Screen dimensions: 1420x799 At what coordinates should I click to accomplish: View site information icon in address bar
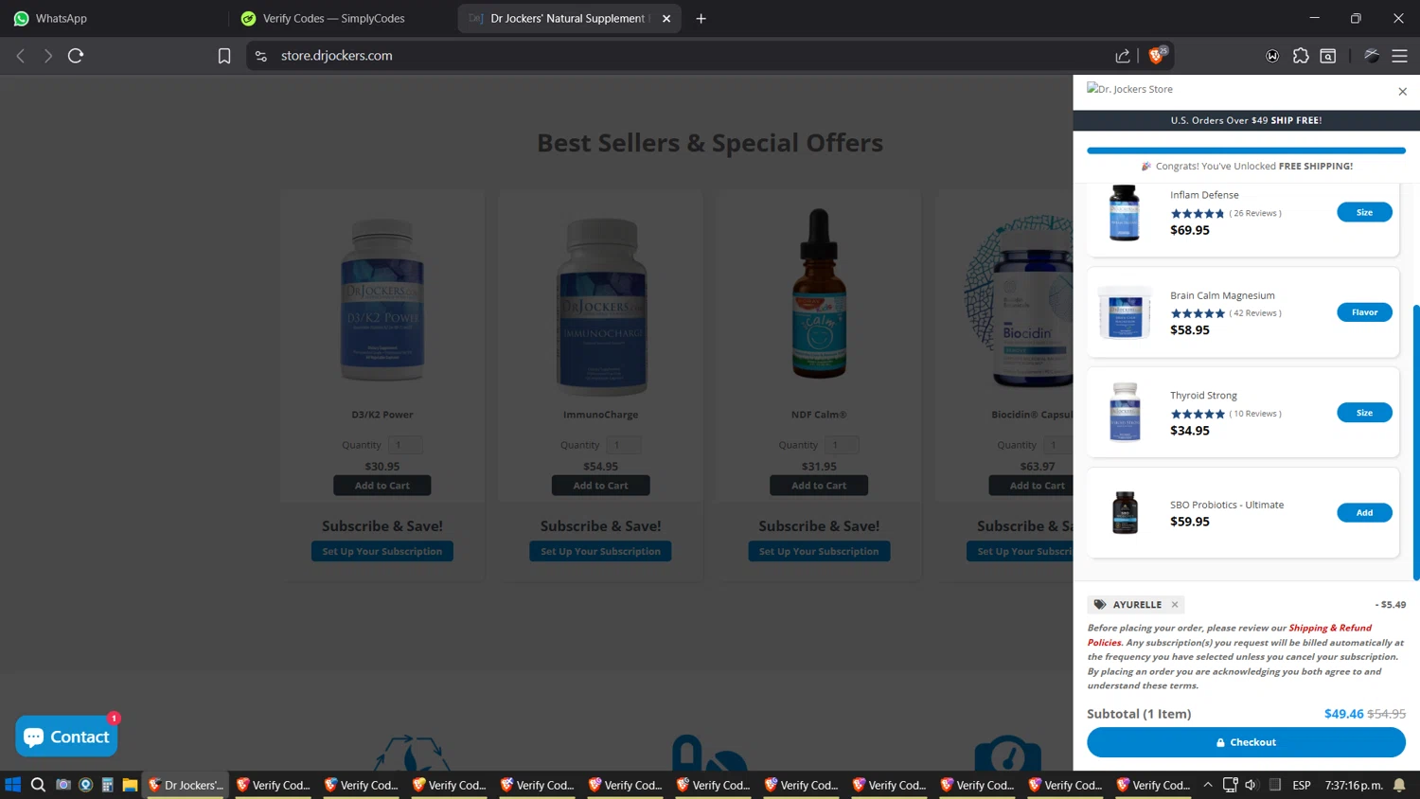coord(261,56)
